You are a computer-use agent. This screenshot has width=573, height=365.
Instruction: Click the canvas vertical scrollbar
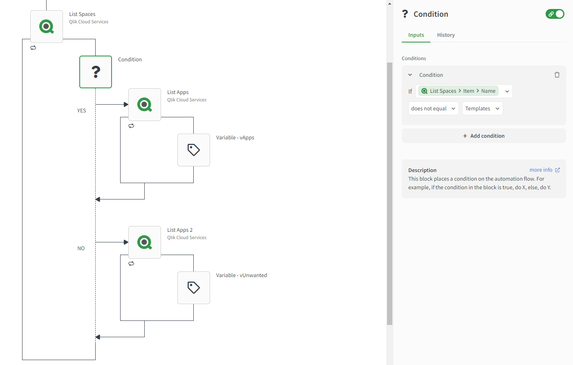coord(389,192)
